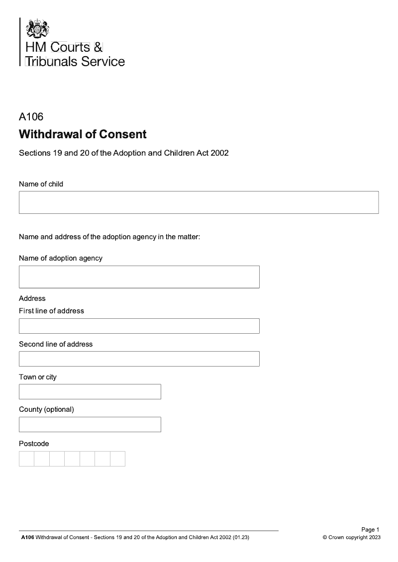Click the royal coat of arms crest
Viewport: 398px width, 562px height.
[x=38, y=28]
